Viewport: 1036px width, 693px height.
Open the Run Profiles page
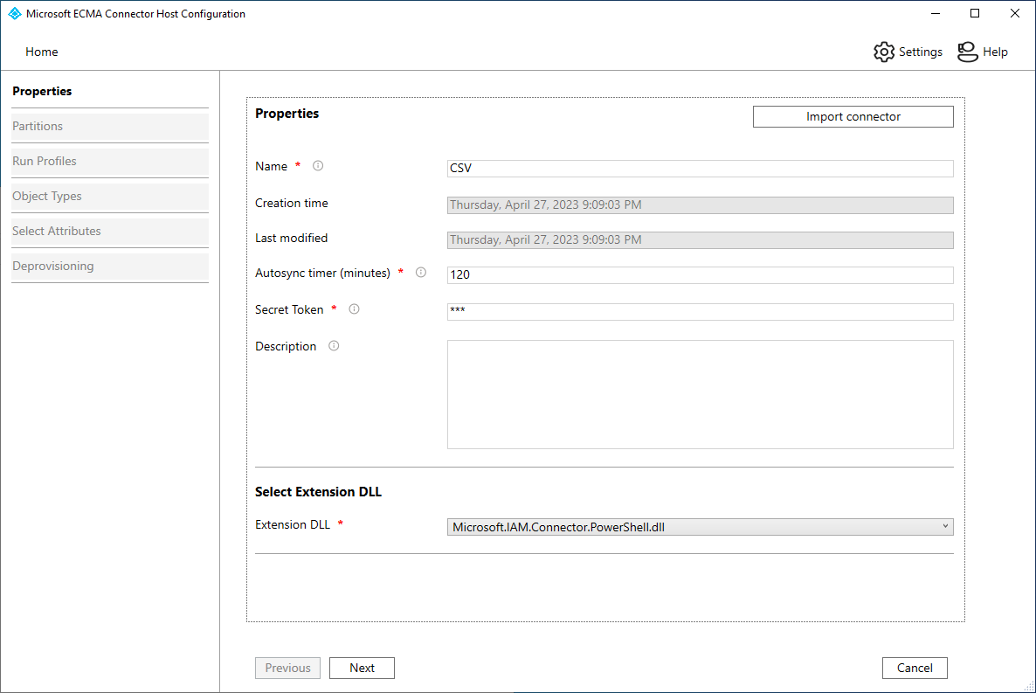pyautogui.click(x=110, y=162)
